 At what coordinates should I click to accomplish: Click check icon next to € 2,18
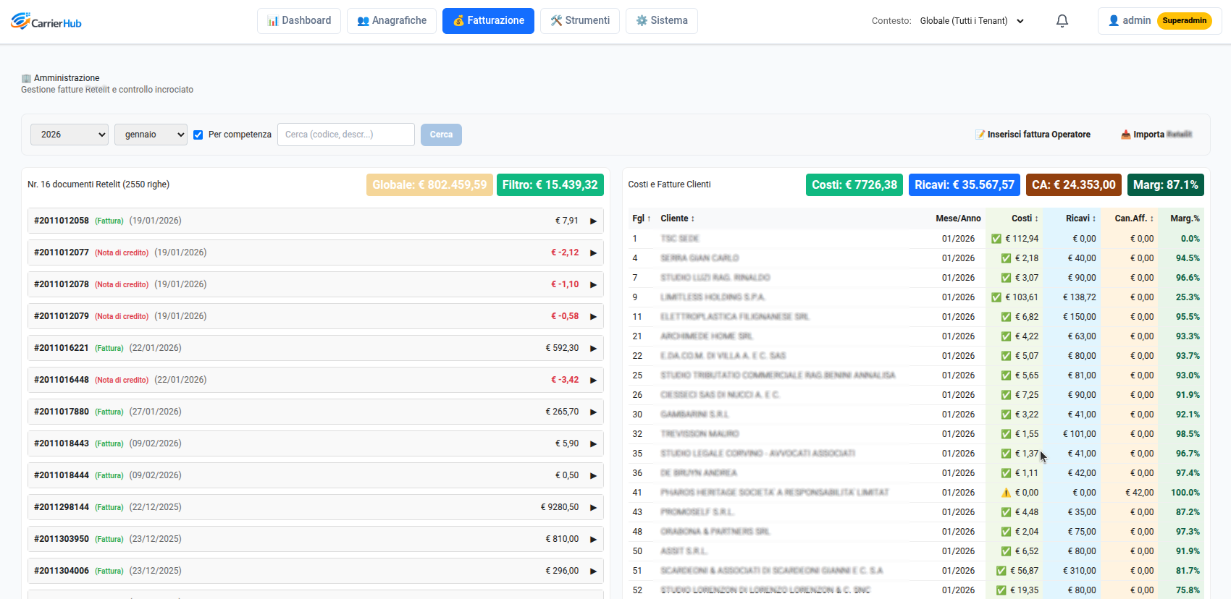tap(1006, 258)
